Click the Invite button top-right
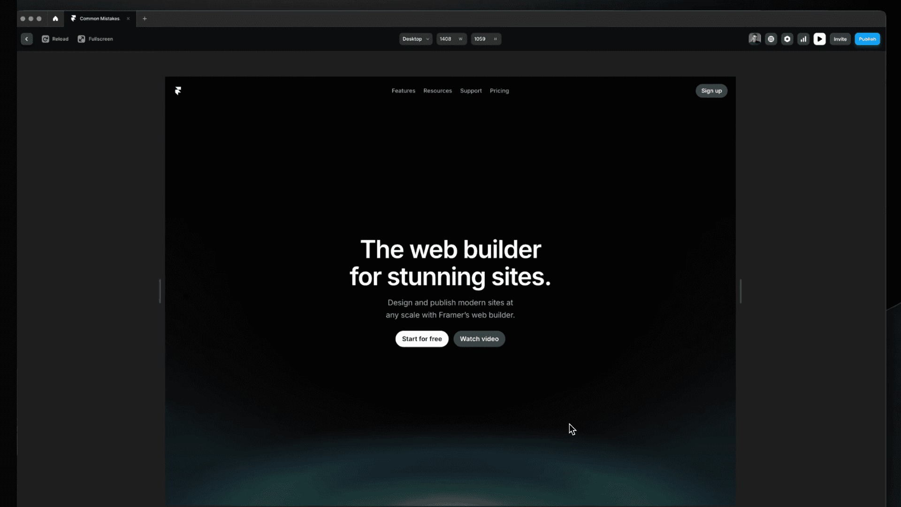 [x=840, y=38]
